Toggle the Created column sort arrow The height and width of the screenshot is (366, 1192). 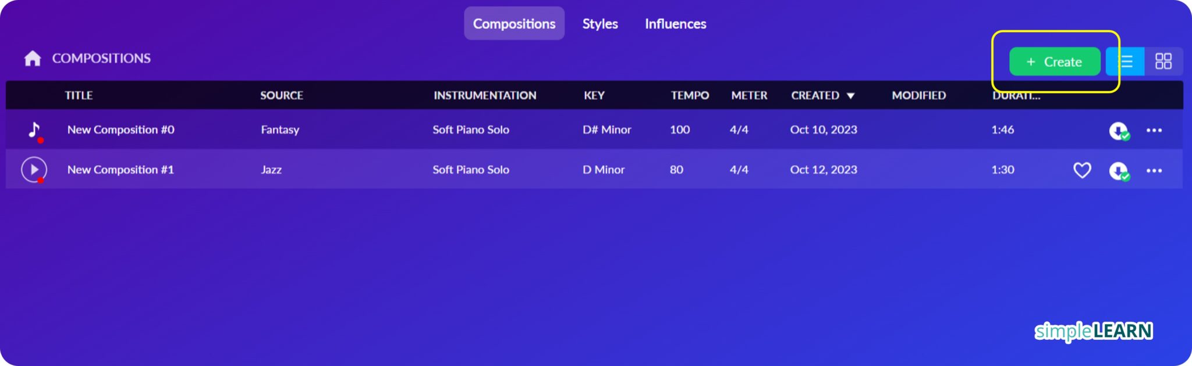pos(850,96)
